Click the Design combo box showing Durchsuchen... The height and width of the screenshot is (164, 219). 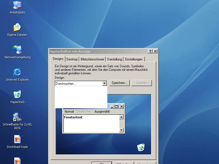coord(78,83)
